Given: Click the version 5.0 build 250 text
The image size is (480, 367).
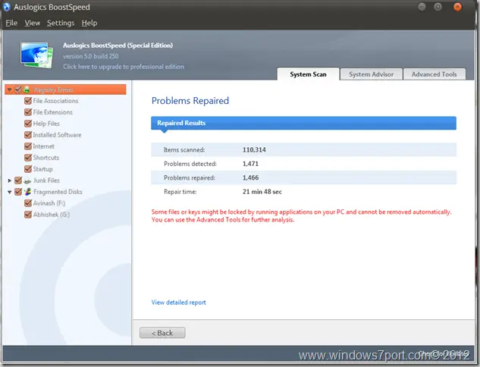Looking at the screenshot, I should (x=90, y=56).
